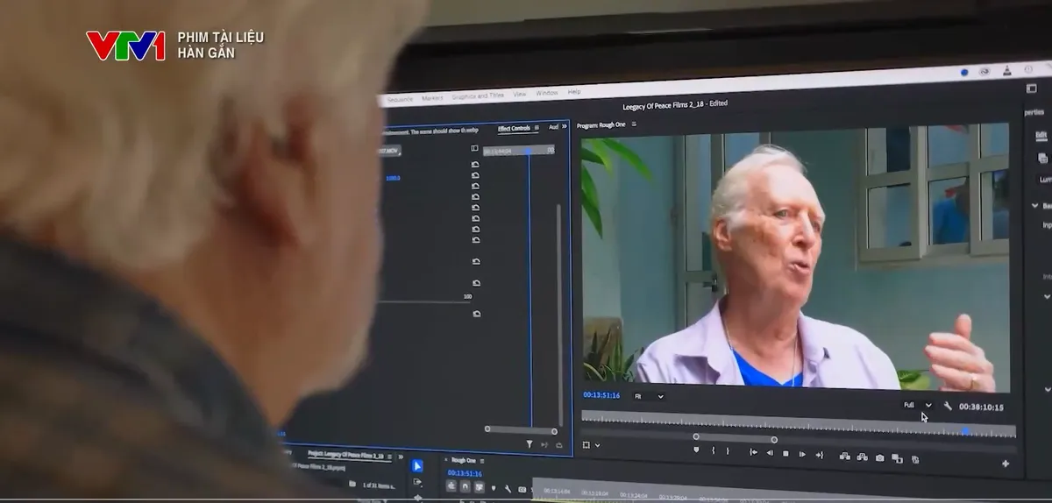Click left handle of Effect Controls zoom bar
1052x503 pixels.
point(487,429)
